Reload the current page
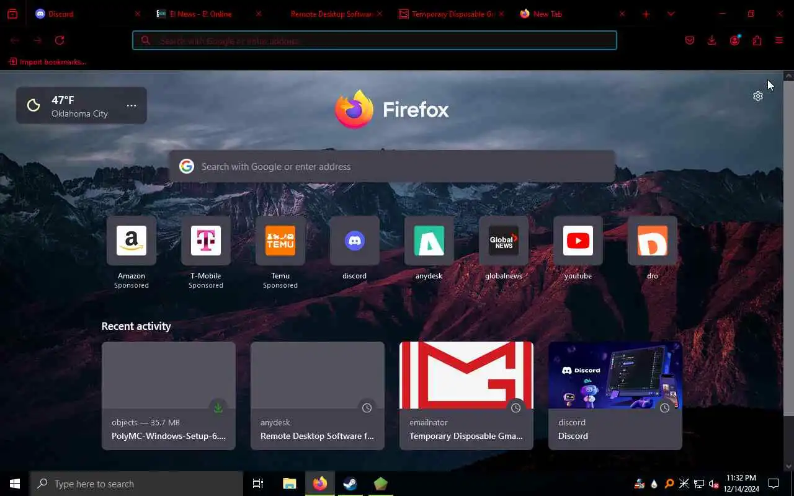Screen dimensions: 794x496 [x=60, y=40]
